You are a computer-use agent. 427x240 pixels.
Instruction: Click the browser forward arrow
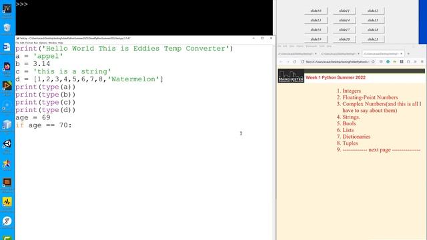click(x=288, y=62)
